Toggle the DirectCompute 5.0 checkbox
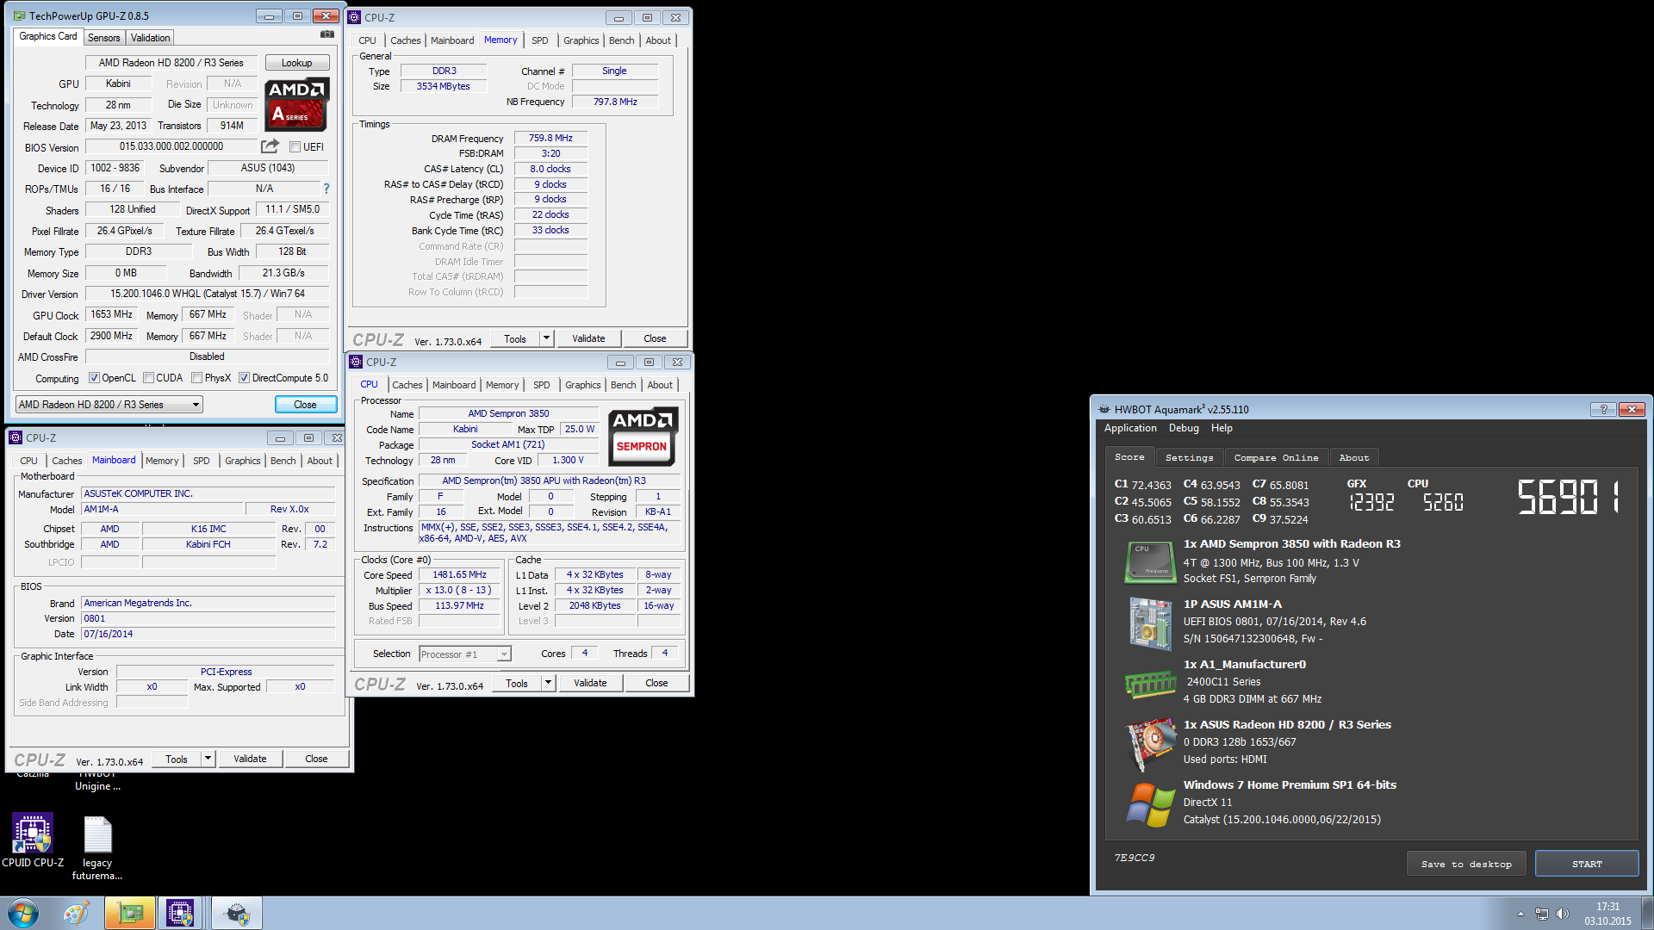 245,378
